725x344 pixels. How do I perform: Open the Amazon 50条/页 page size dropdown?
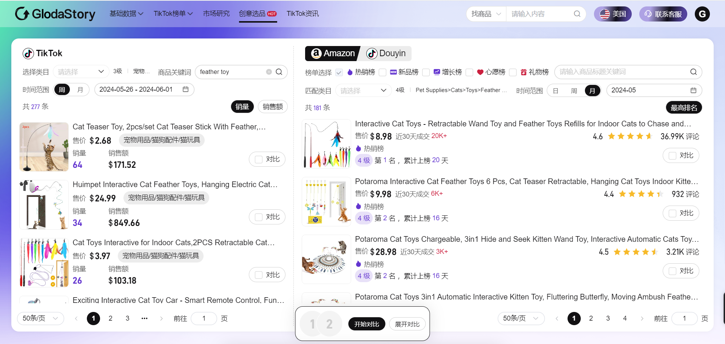click(x=521, y=319)
